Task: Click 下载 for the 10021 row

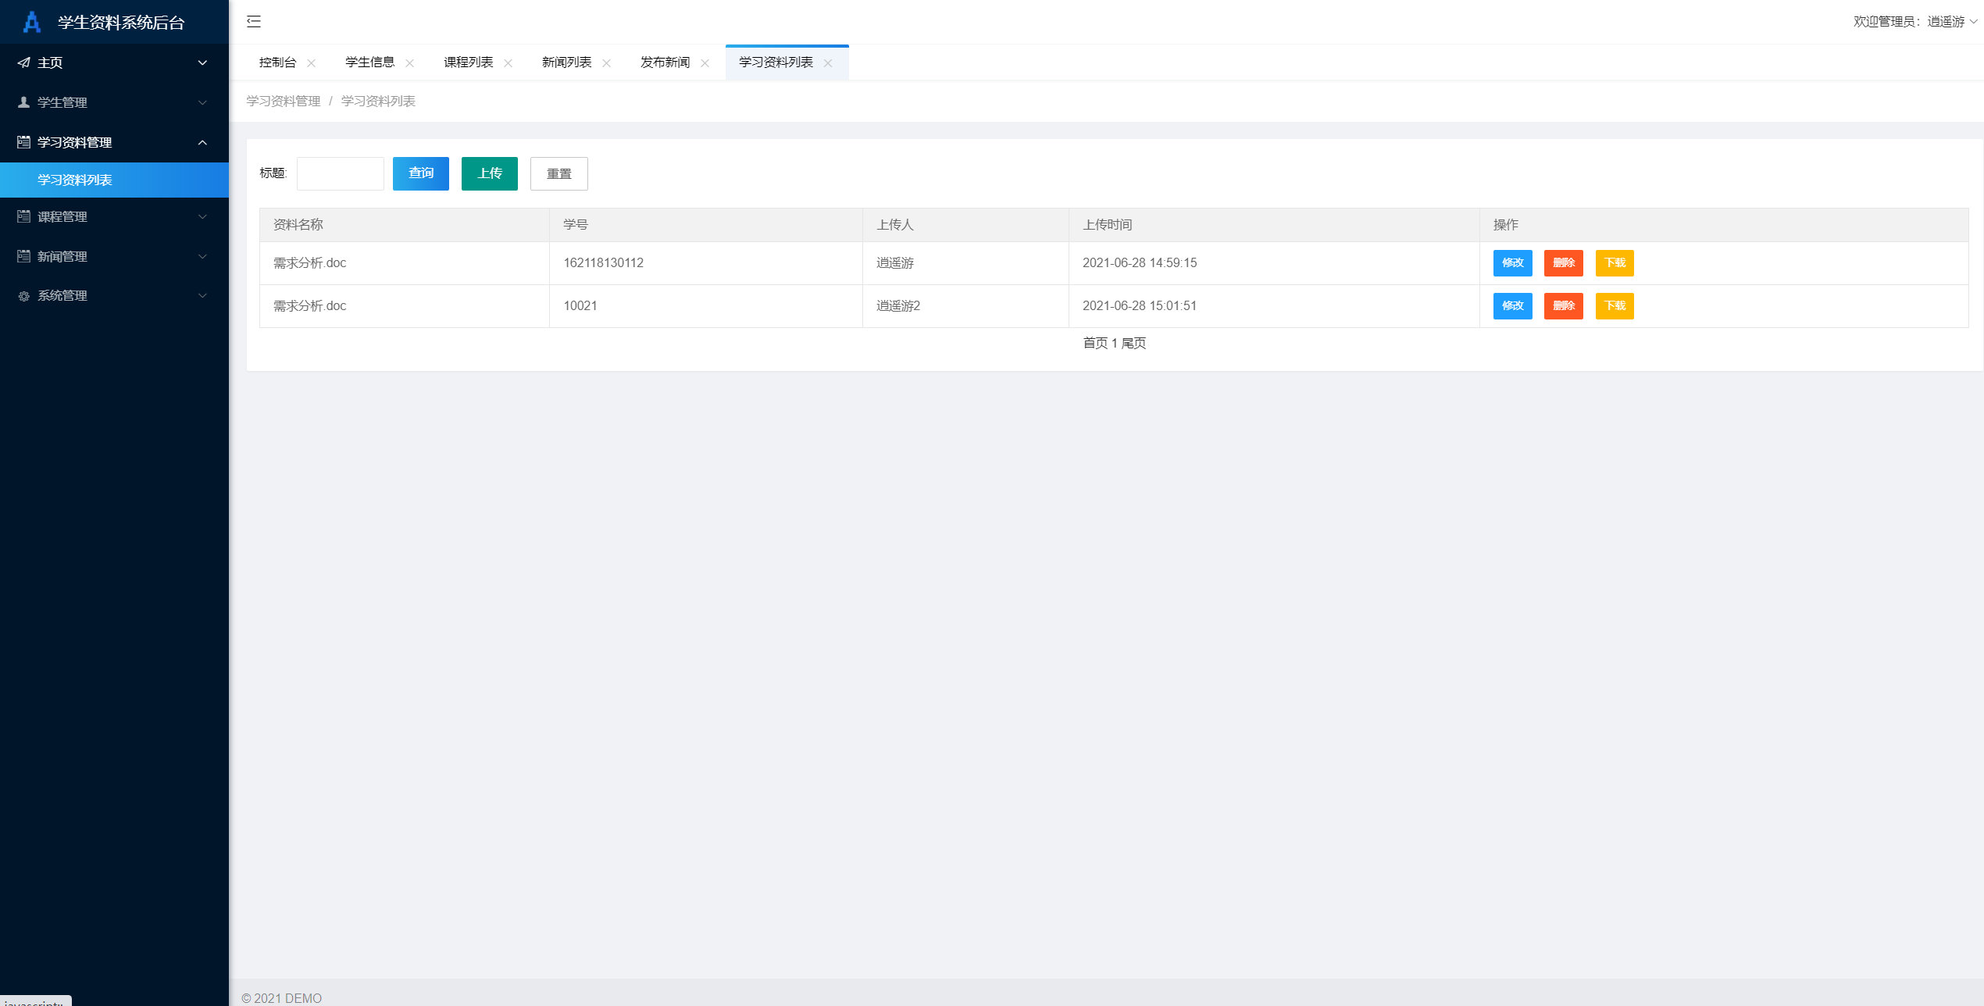Action: [1615, 306]
